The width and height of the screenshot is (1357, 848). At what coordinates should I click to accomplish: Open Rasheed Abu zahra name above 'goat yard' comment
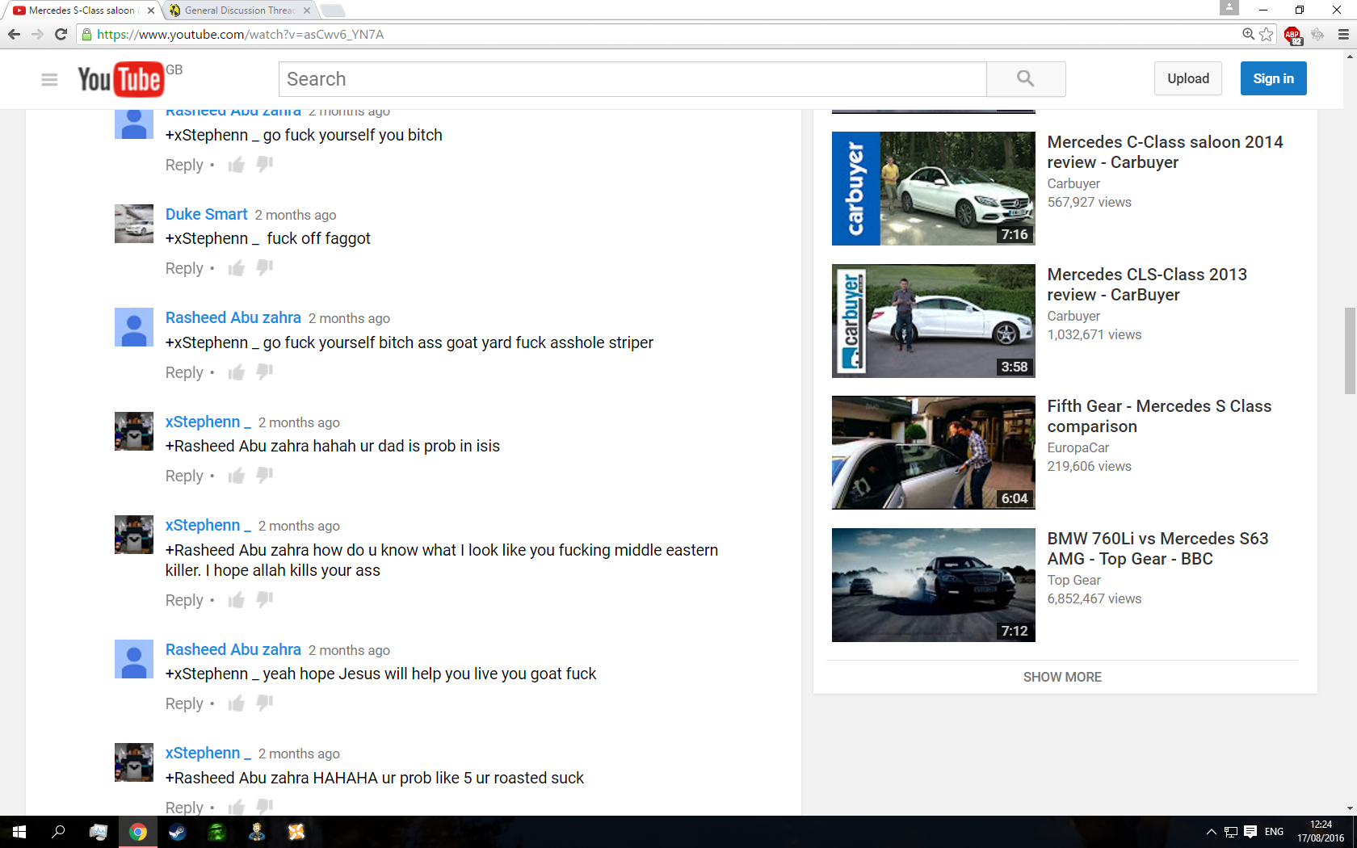233,317
